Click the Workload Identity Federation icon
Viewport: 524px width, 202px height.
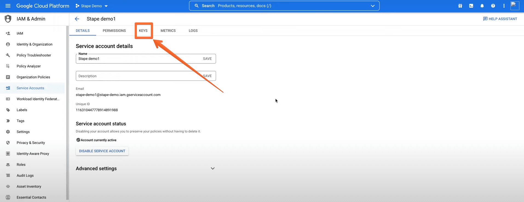point(8,99)
